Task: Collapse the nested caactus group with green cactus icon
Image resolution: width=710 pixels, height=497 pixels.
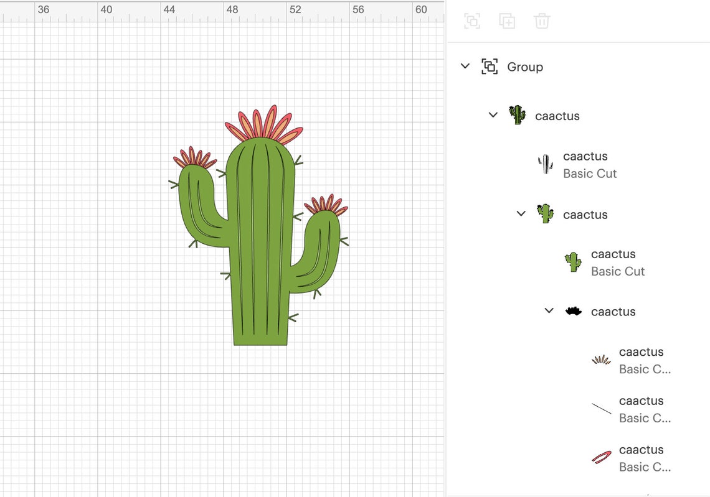Action: pos(521,213)
